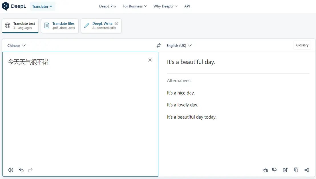Screen dimensions: 316x179
Task: Share the translation
Action: (x=307, y=170)
